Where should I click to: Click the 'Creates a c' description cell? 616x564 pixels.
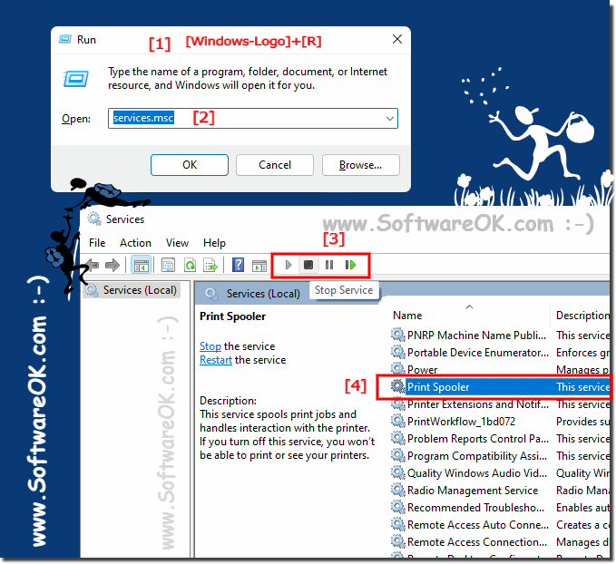tap(582, 525)
